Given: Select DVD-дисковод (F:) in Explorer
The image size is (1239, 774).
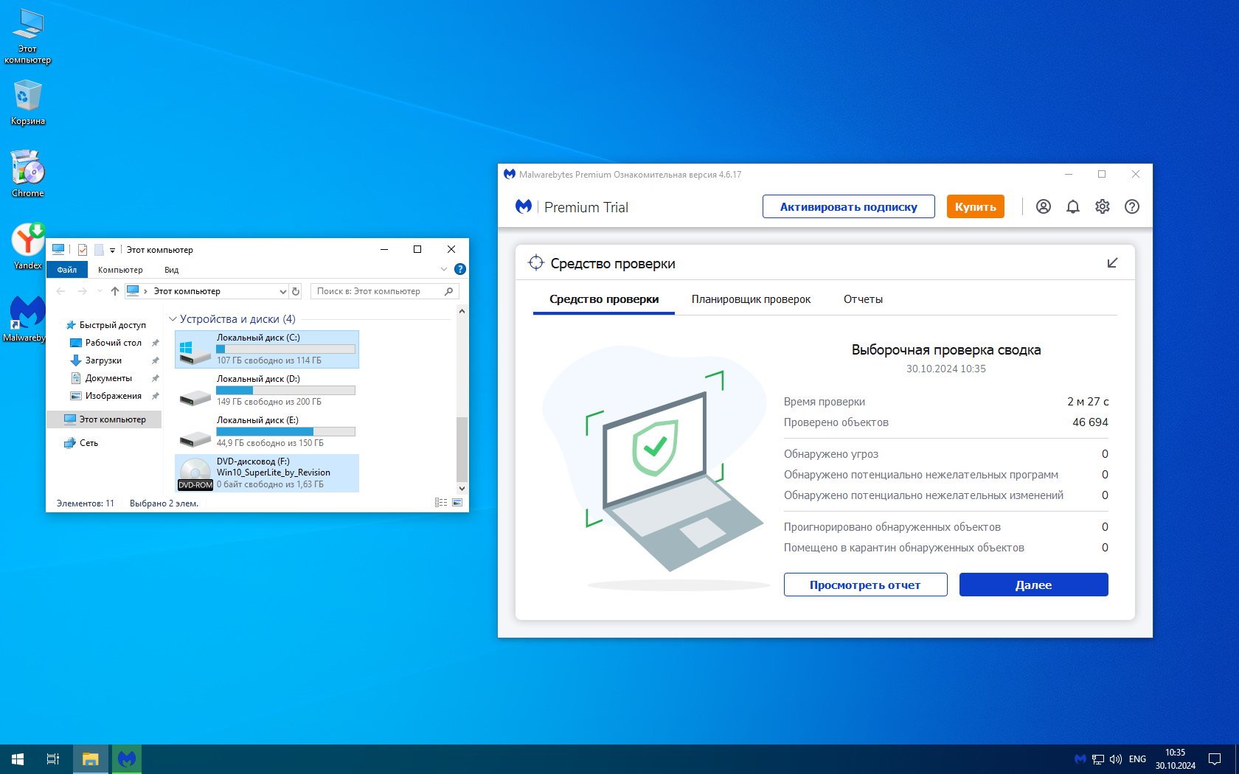Looking at the screenshot, I should pos(267,473).
